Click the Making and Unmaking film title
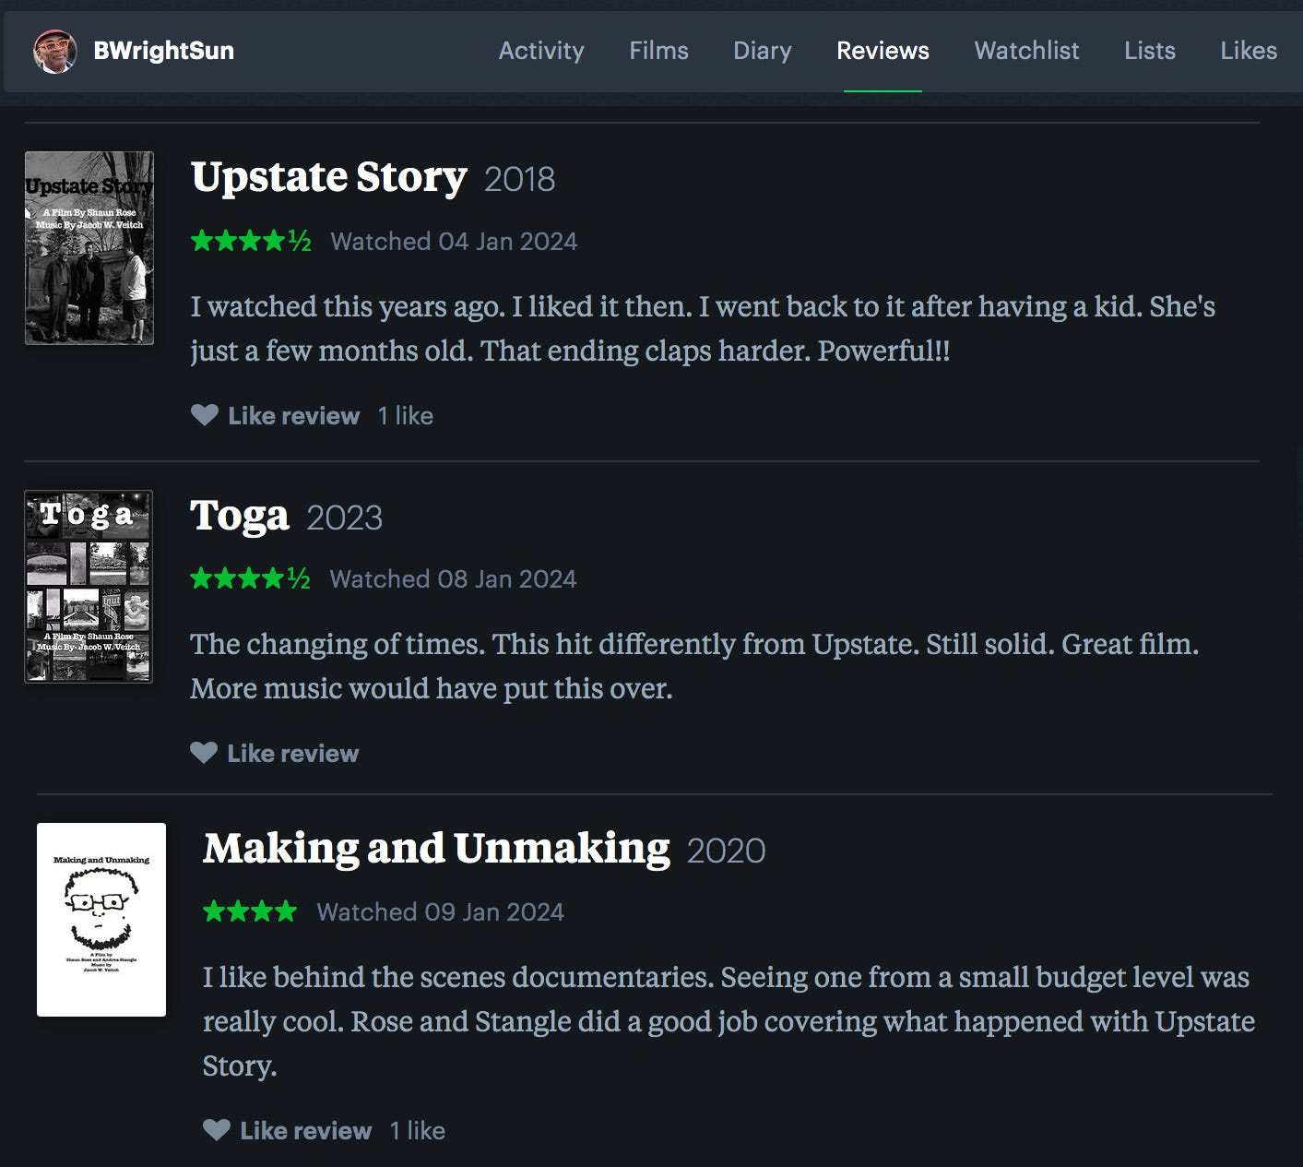 coord(436,849)
